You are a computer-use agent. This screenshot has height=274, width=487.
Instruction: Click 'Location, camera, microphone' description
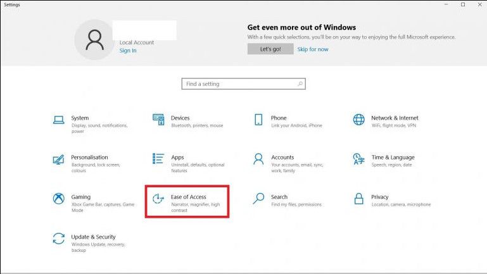(401, 204)
